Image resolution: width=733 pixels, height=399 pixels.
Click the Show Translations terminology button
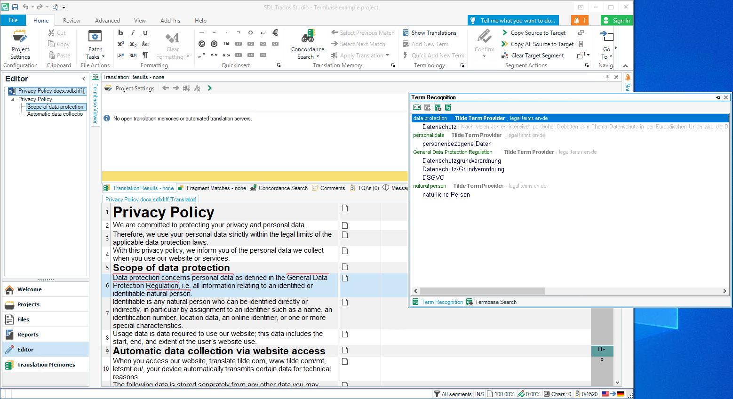point(429,33)
